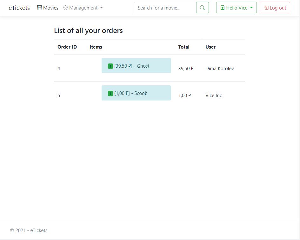Click the Dima Korolev user cell
The image size is (300, 240).
(220, 69)
